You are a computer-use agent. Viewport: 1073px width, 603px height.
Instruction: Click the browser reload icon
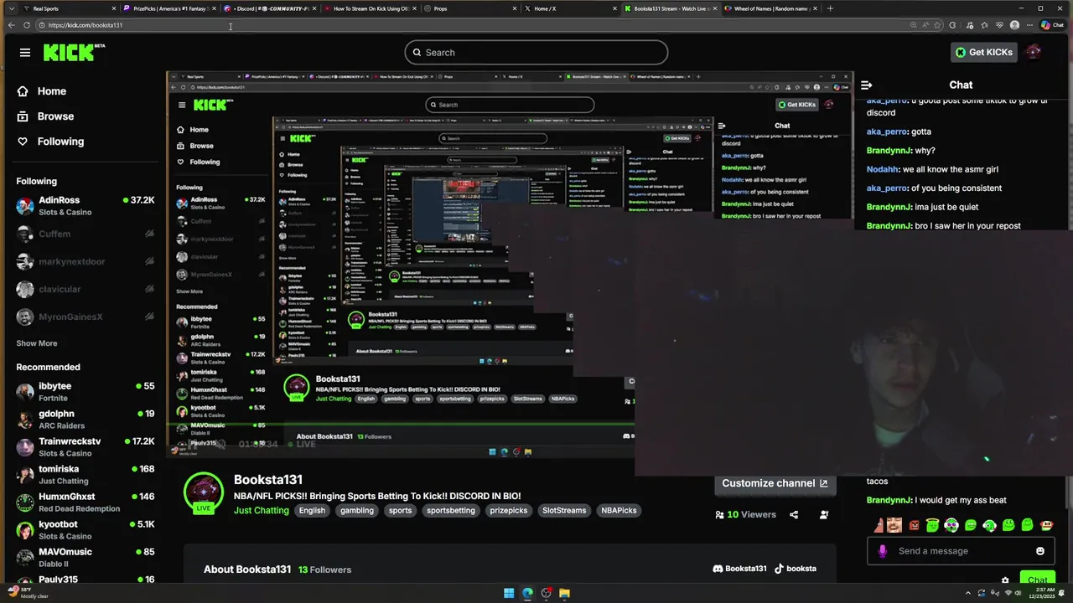(27, 25)
